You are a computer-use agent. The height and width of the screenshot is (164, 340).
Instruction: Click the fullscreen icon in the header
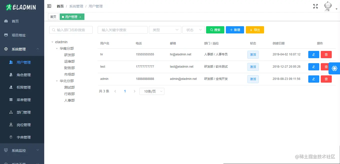(x=315, y=6)
